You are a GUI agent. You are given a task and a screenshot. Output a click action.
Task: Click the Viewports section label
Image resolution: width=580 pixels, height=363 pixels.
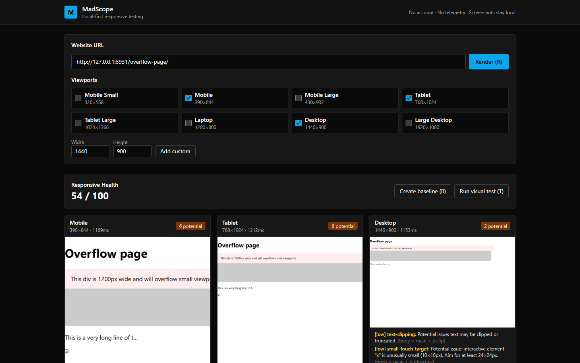(x=84, y=80)
